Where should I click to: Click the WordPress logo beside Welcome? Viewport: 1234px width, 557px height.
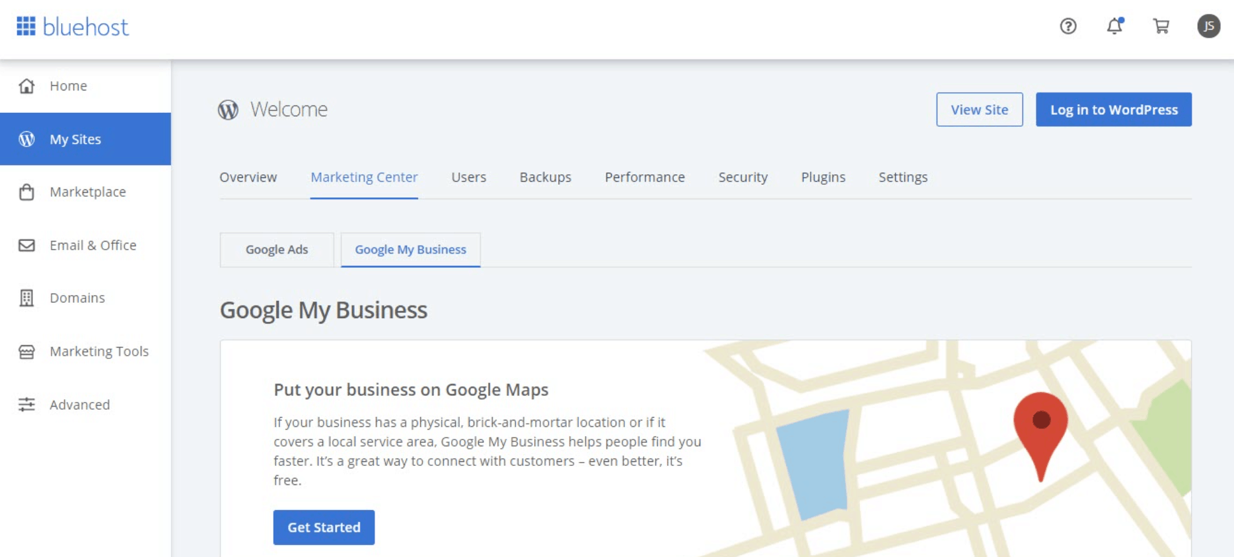tap(229, 110)
